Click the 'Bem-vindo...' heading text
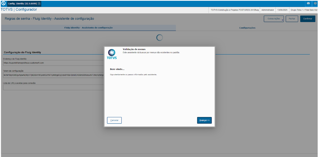 117,69
